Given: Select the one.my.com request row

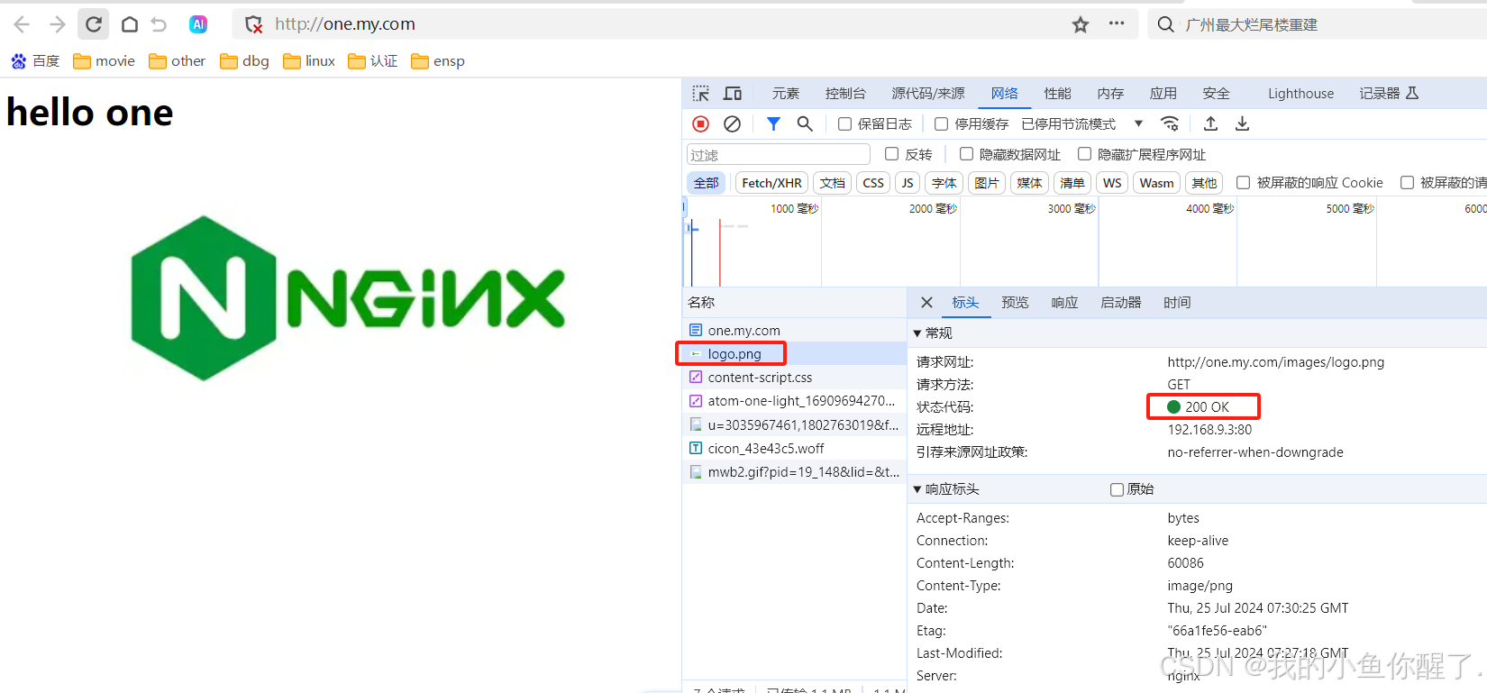Looking at the screenshot, I should click(794, 331).
